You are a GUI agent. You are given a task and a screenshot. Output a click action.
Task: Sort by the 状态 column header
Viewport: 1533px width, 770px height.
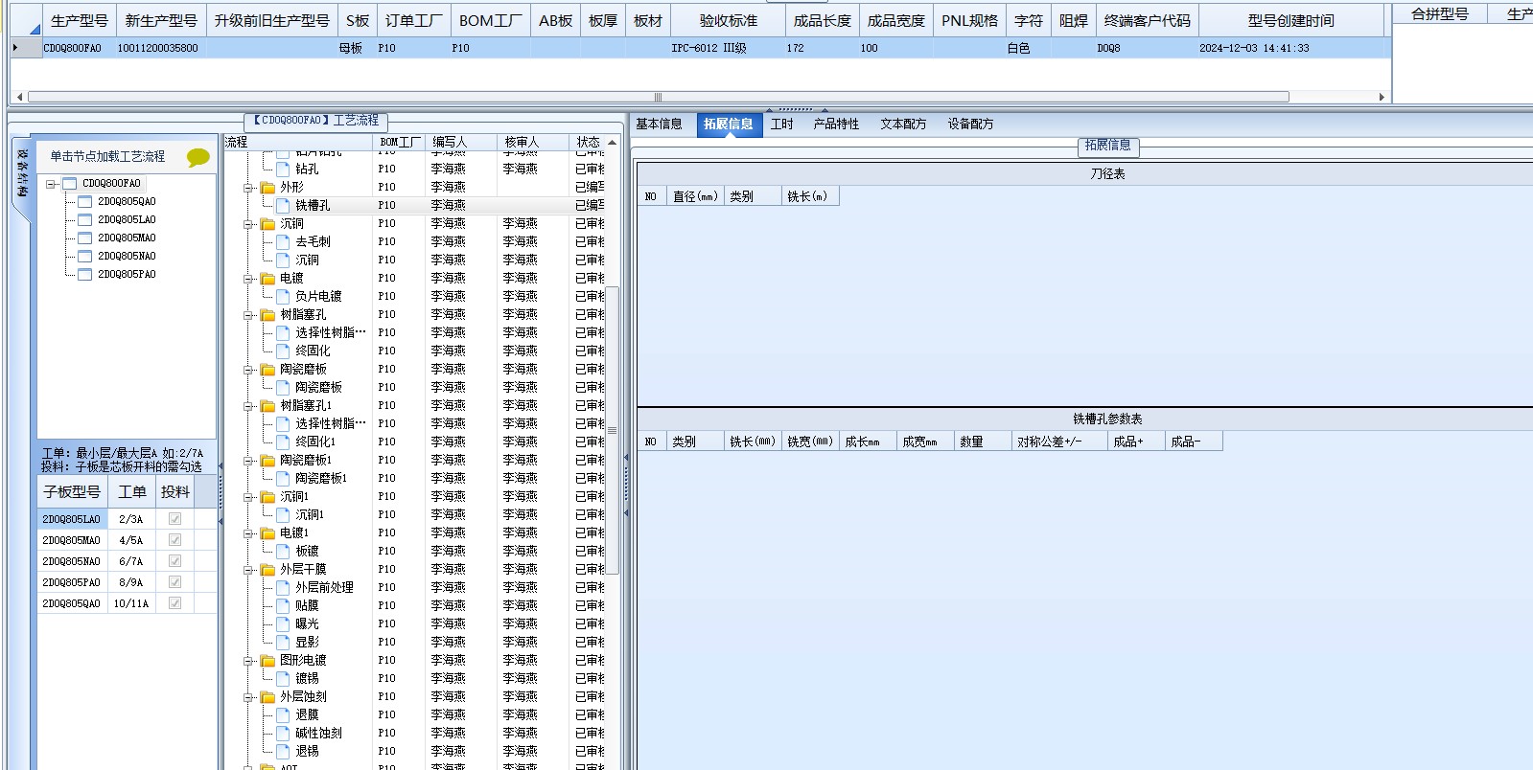[589, 142]
